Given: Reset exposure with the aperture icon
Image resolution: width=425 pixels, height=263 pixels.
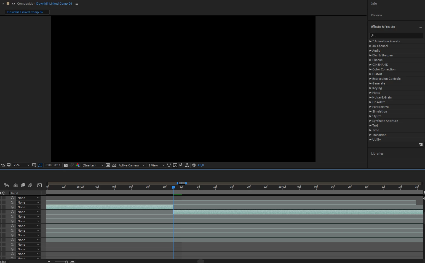Looking at the screenshot, I should (x=194, y=165).
